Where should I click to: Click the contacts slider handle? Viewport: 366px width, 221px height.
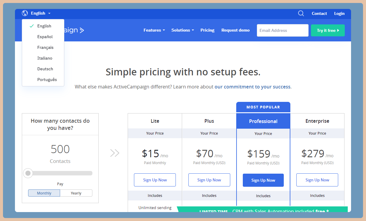[28, 173]
